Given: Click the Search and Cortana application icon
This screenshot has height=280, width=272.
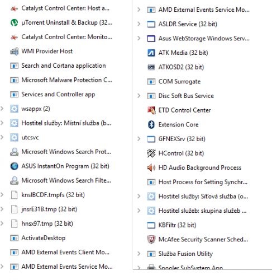Looking at the screenshot, I should [x=14, y=66].
